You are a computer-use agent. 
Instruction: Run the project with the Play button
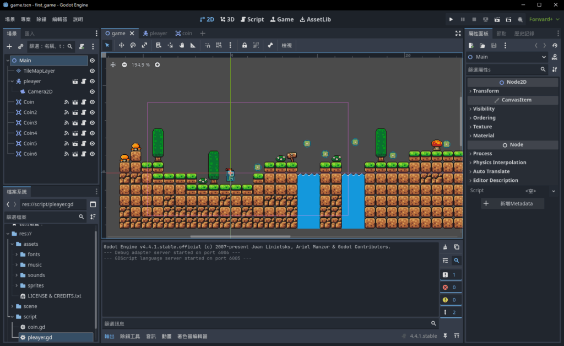[451, 19]
